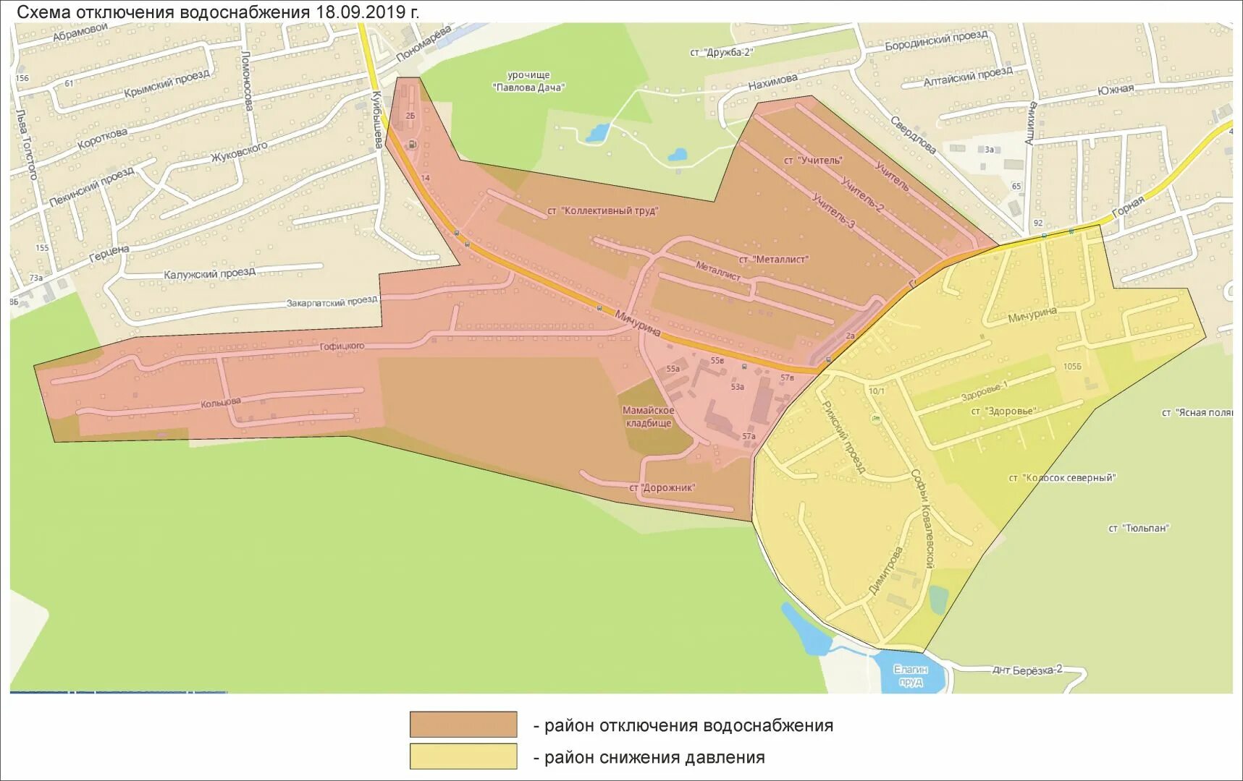Click the урочище 'Павлова Дача' label
This screenshot has height=781, width=1243.
(x=528, y=81)
